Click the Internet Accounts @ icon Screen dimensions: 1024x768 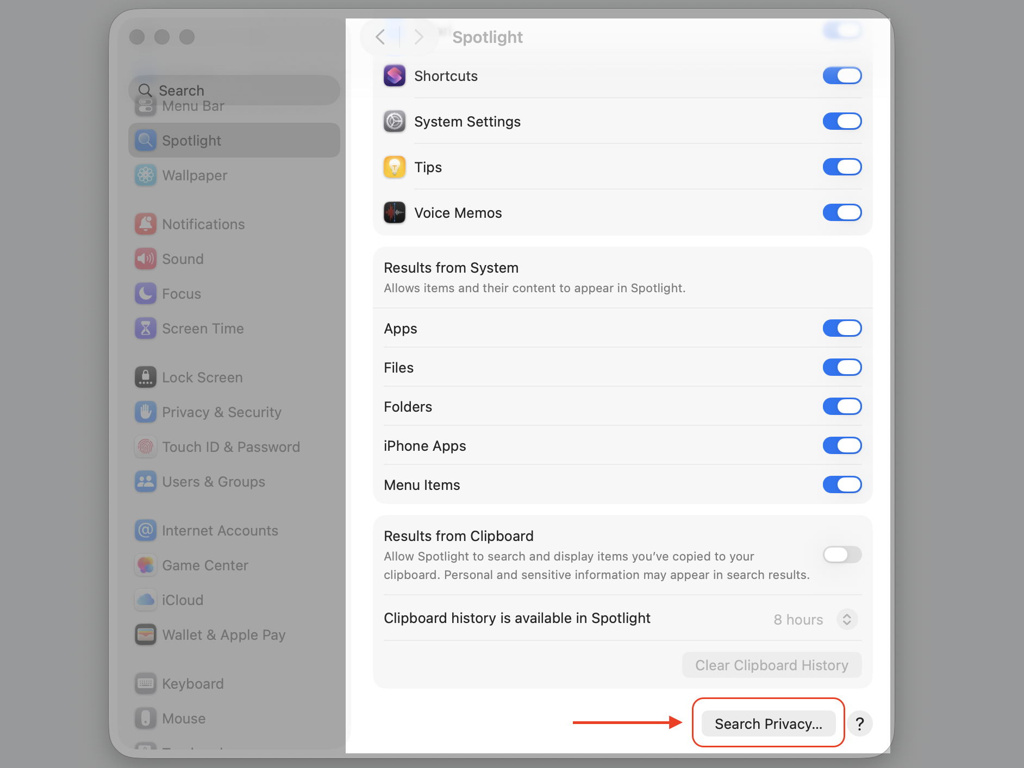146,530
